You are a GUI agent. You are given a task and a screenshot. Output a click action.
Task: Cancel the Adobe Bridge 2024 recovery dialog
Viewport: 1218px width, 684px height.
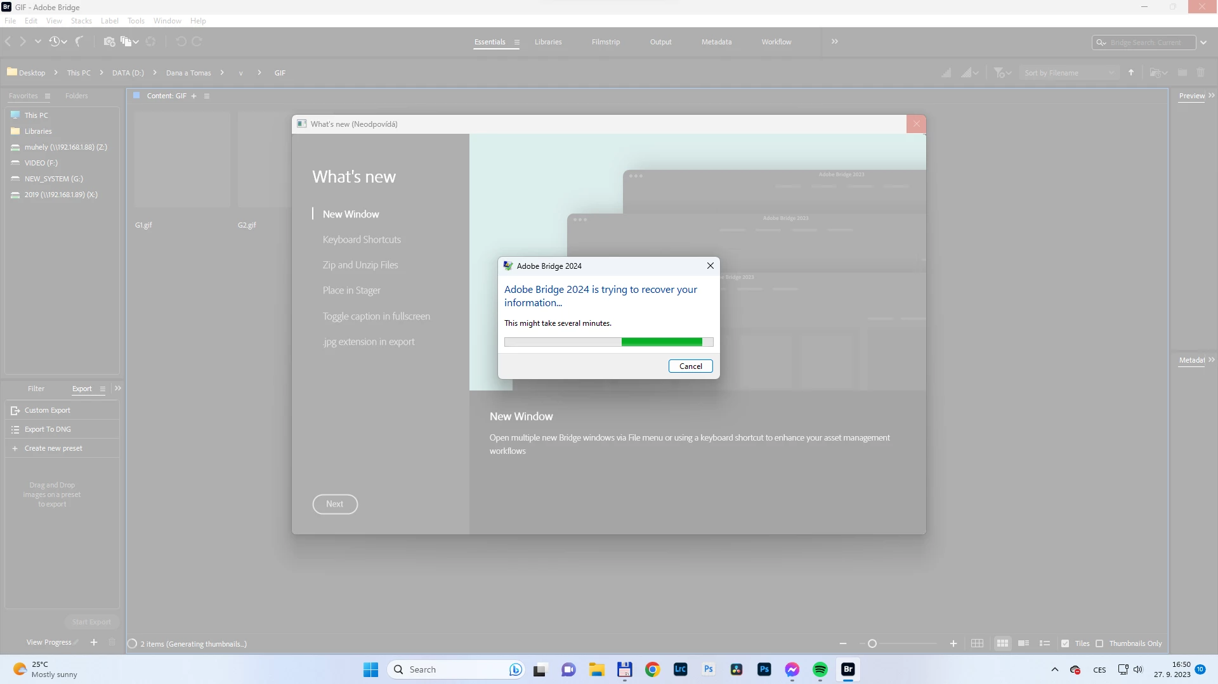pyautogui.click(x=690, y=366)
